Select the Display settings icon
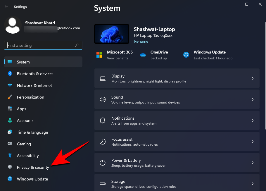 [x=103, y=78]
